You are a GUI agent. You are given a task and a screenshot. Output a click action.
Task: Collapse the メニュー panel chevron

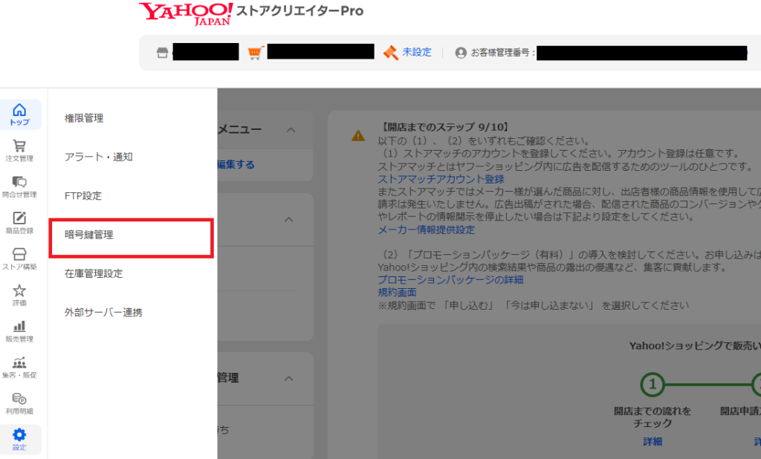pyautogui.click(x=291, y=130)
